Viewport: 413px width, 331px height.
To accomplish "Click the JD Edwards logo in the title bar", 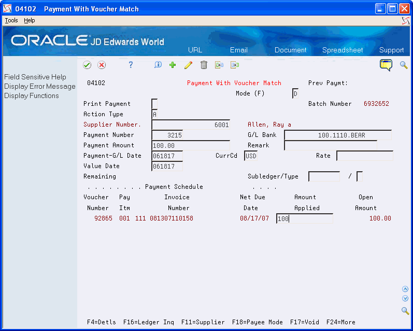I will (x=8, y=9).
